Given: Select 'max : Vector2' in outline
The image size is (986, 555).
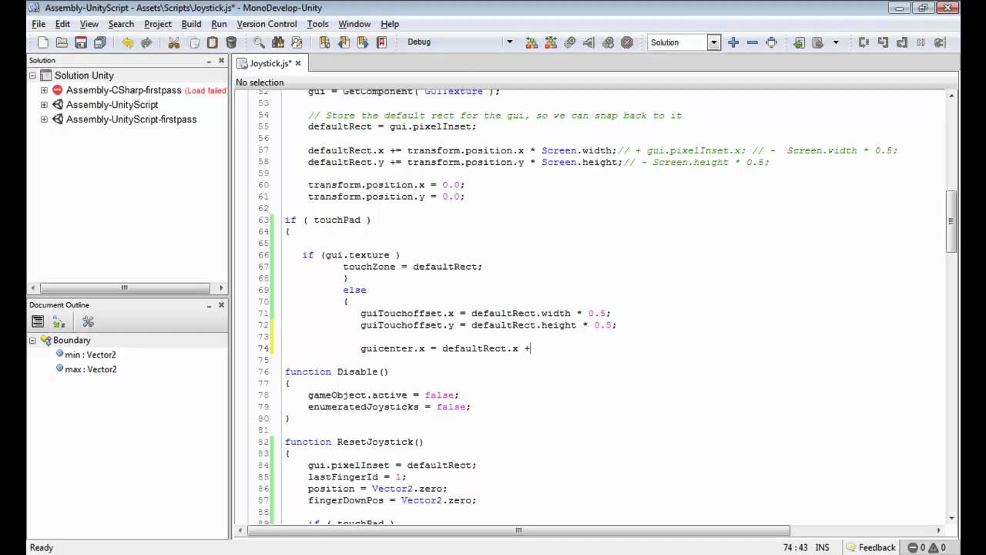Looking at the screenshot, I should [90, 369].
